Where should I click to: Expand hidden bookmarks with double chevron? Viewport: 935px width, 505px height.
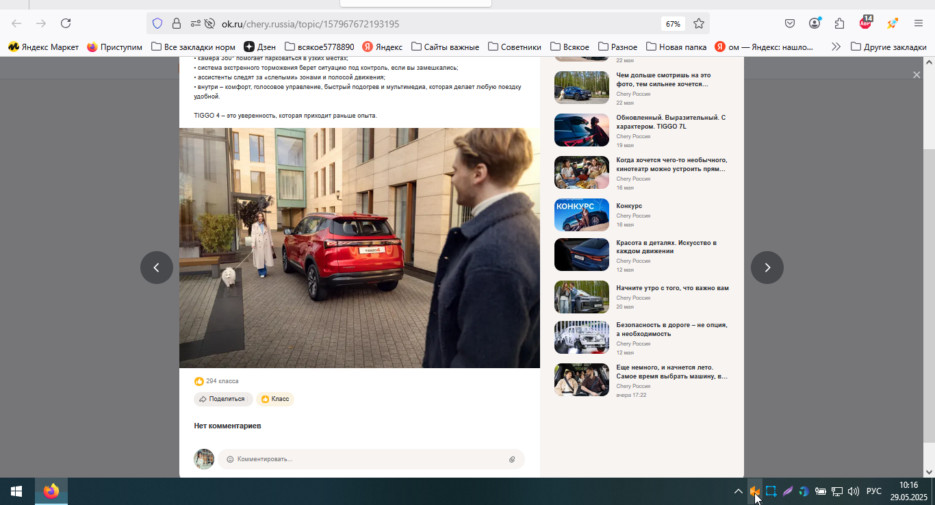click(x=836, y=47)
